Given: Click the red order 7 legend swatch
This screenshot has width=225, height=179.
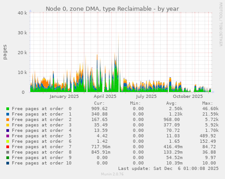Looking at the screenshot, I should [x=8, y=147].
